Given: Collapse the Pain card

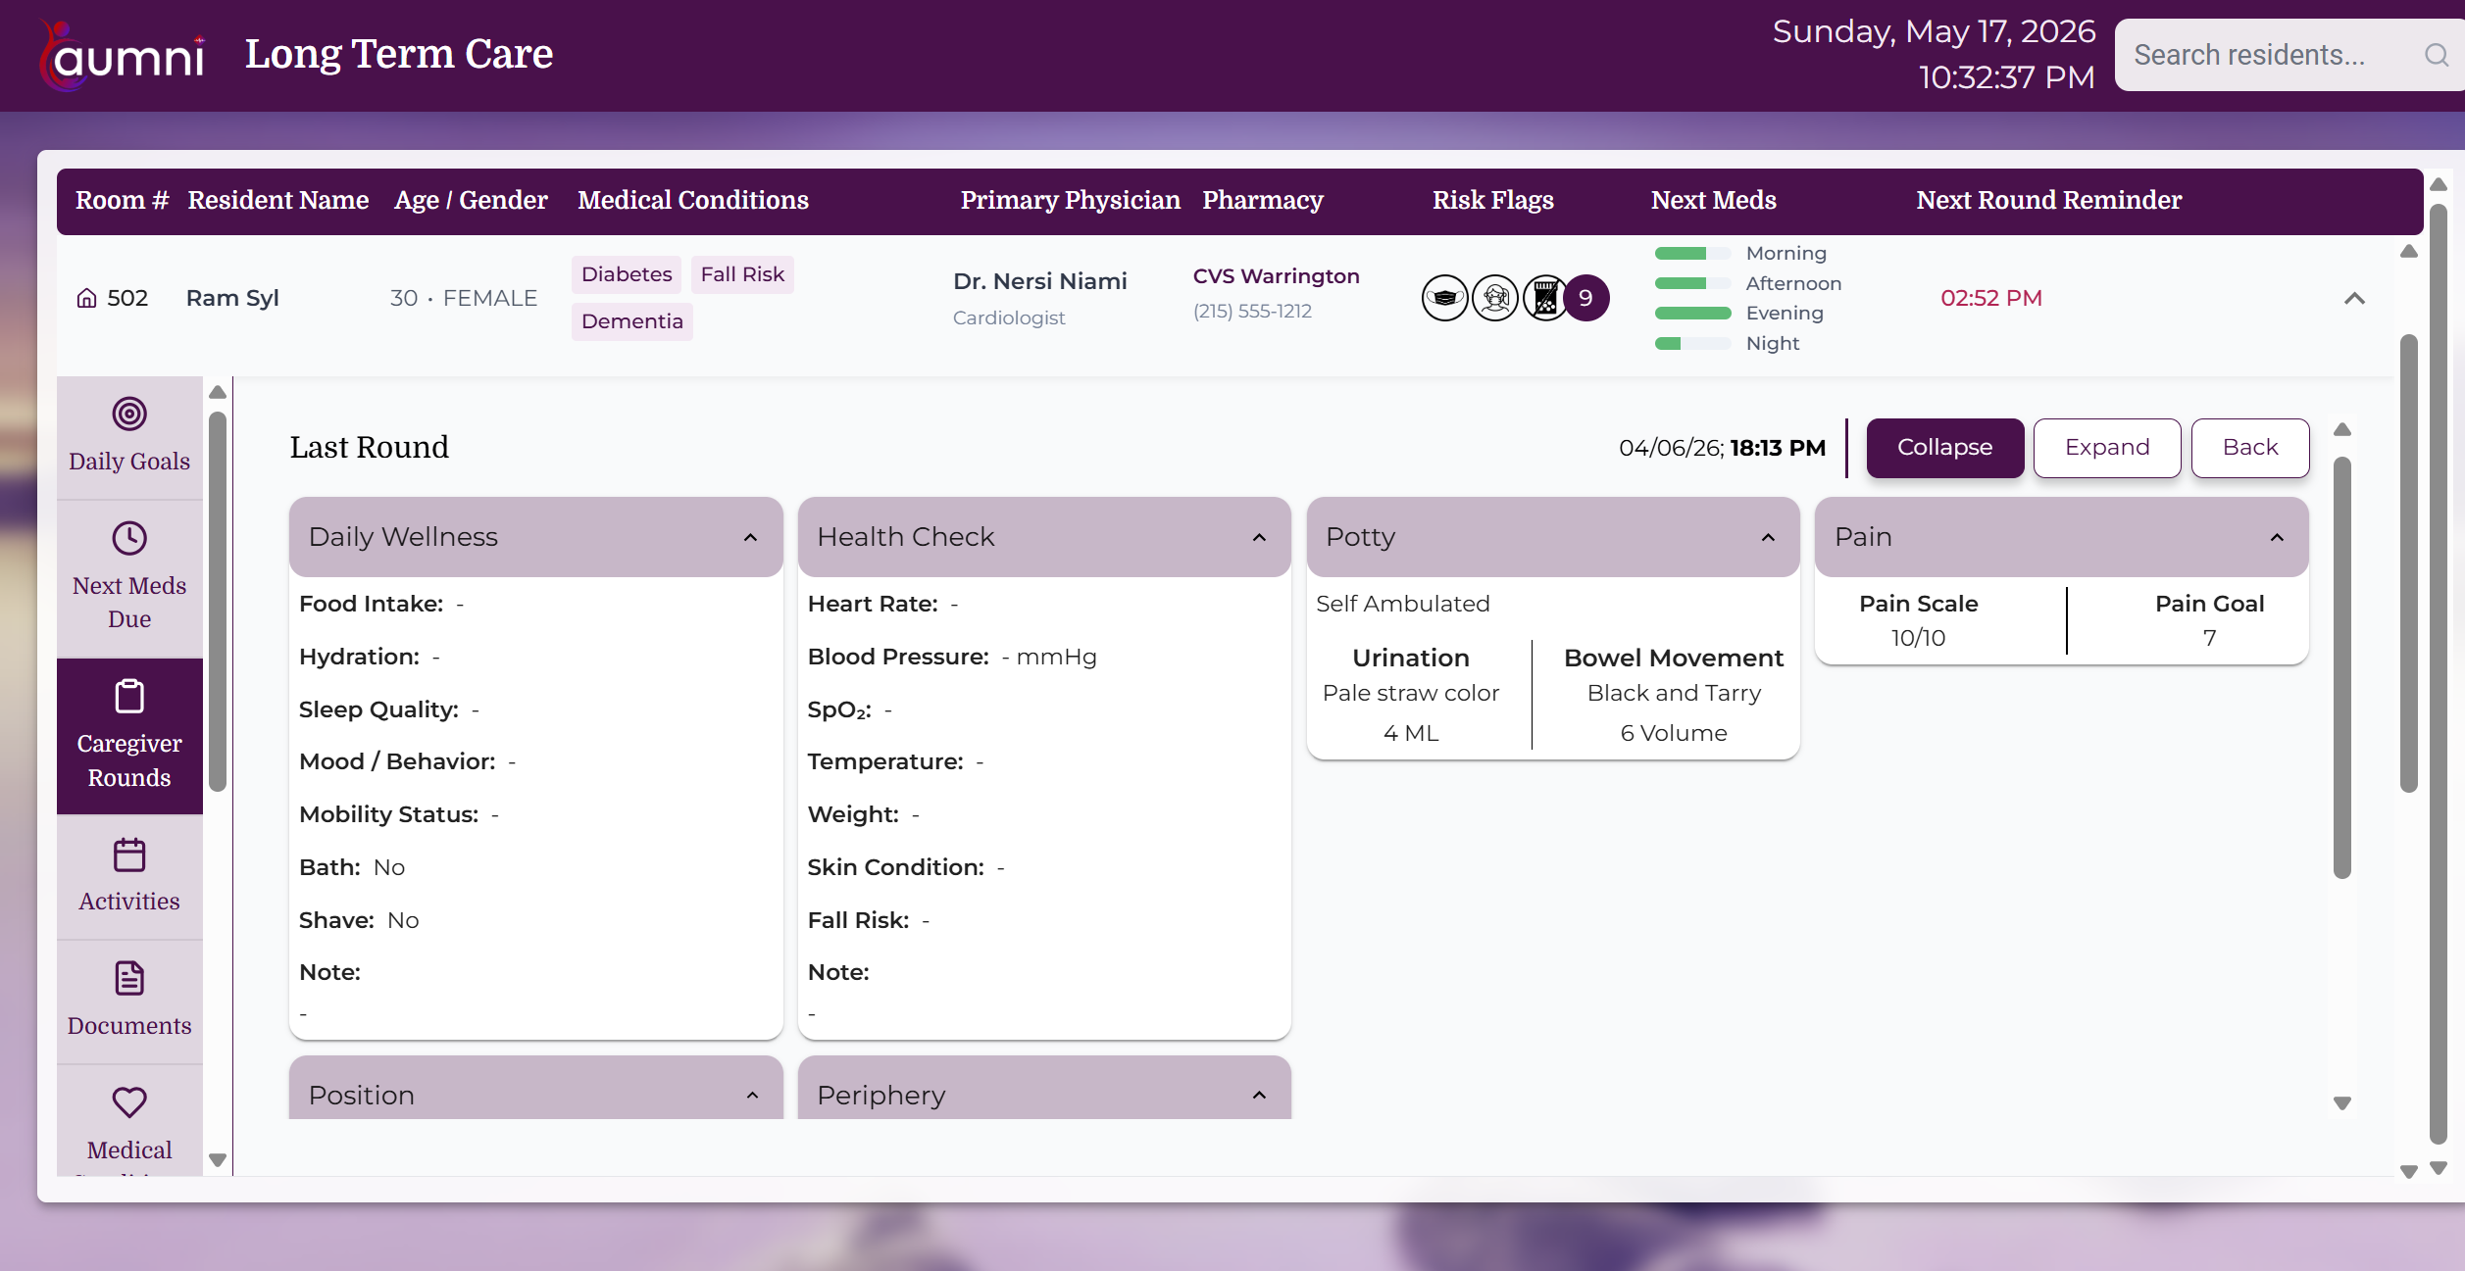Looking at the screenshot, I should [2277, 537].
